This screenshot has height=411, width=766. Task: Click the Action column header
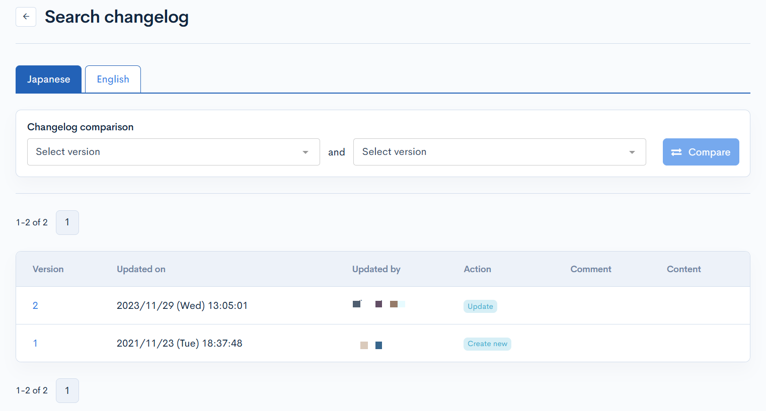tap(477, 269)
